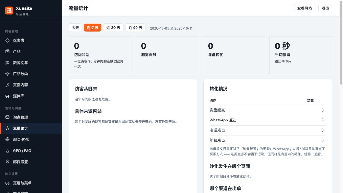The image size is (343, 193).
Task: Click the 查看网站 button
Action: (x=304, y=8)
